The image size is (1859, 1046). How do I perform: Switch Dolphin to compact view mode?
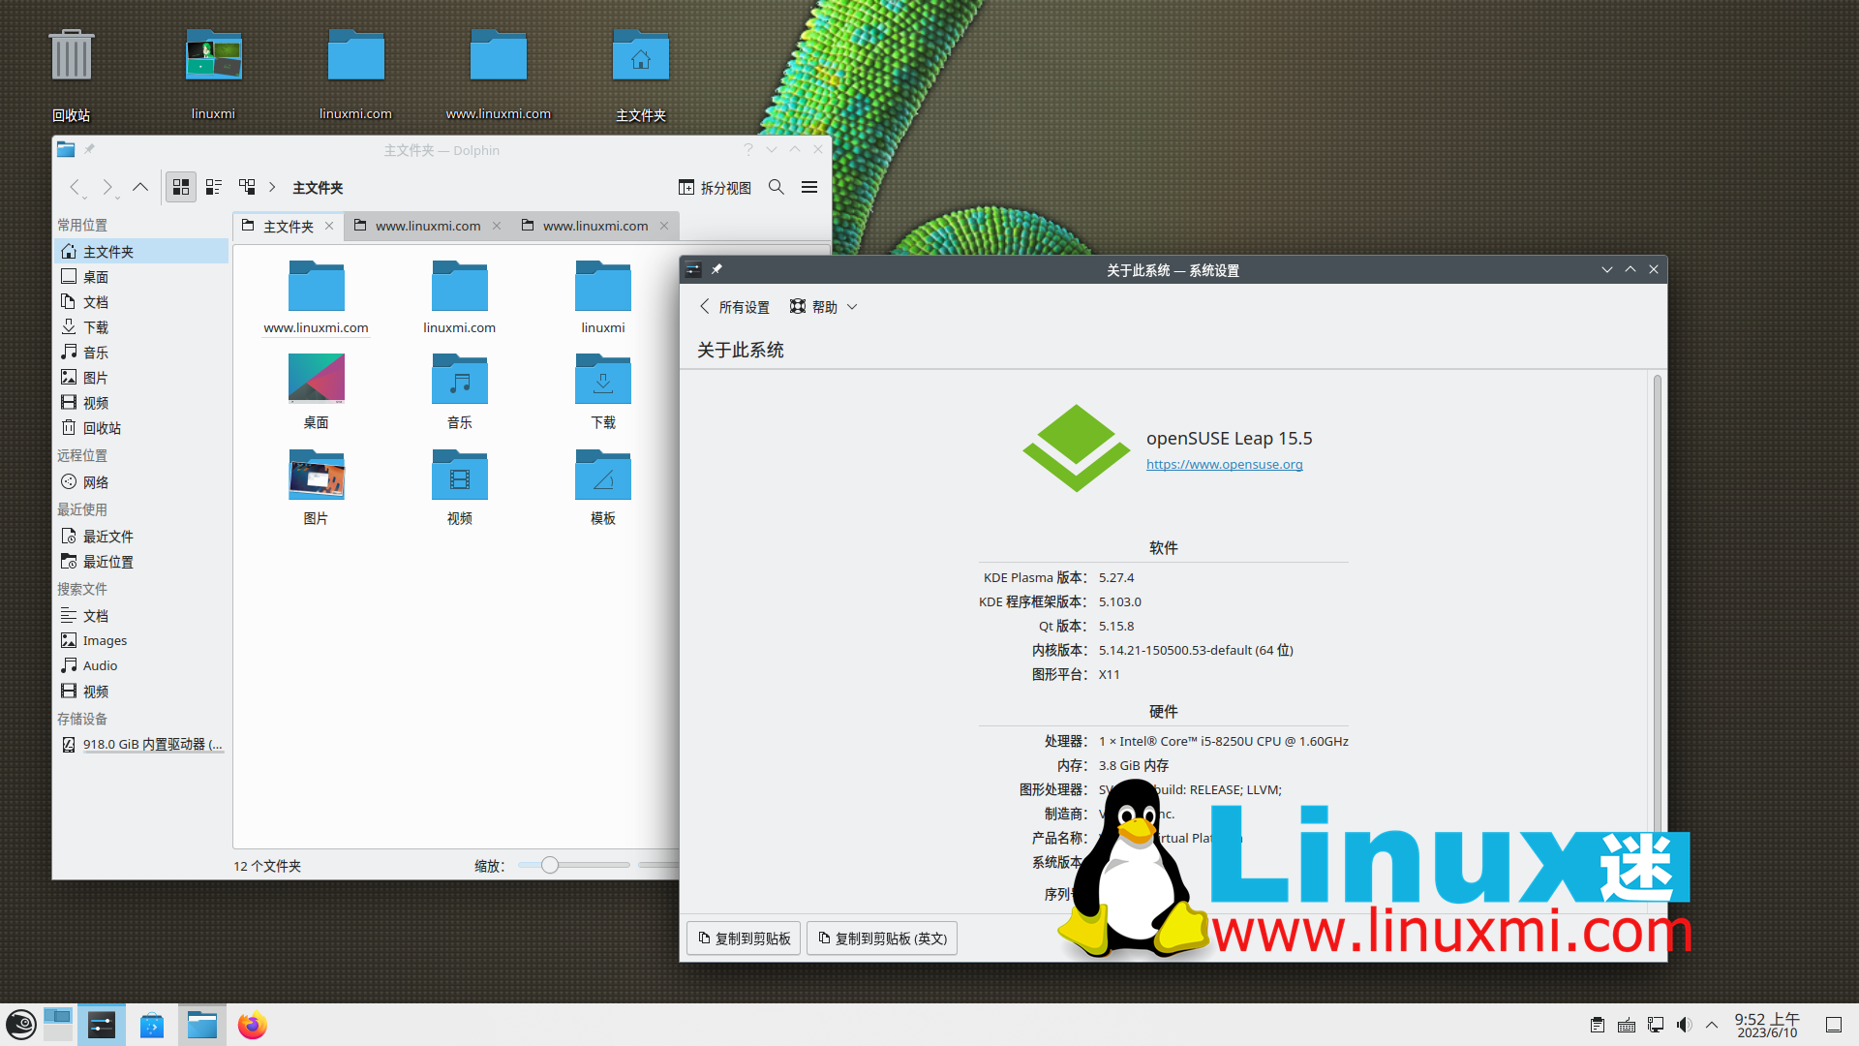[214, 187]
